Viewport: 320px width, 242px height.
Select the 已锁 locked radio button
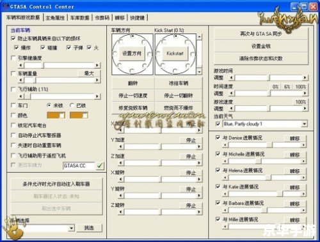pos(72,105)
